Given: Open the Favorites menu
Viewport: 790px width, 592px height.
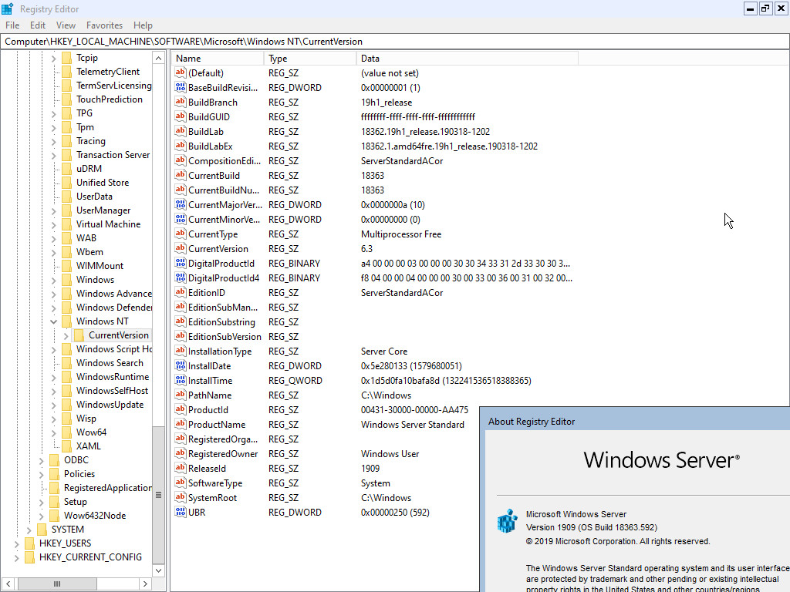Looking at the screenshot, I should (x=104, y=25).
